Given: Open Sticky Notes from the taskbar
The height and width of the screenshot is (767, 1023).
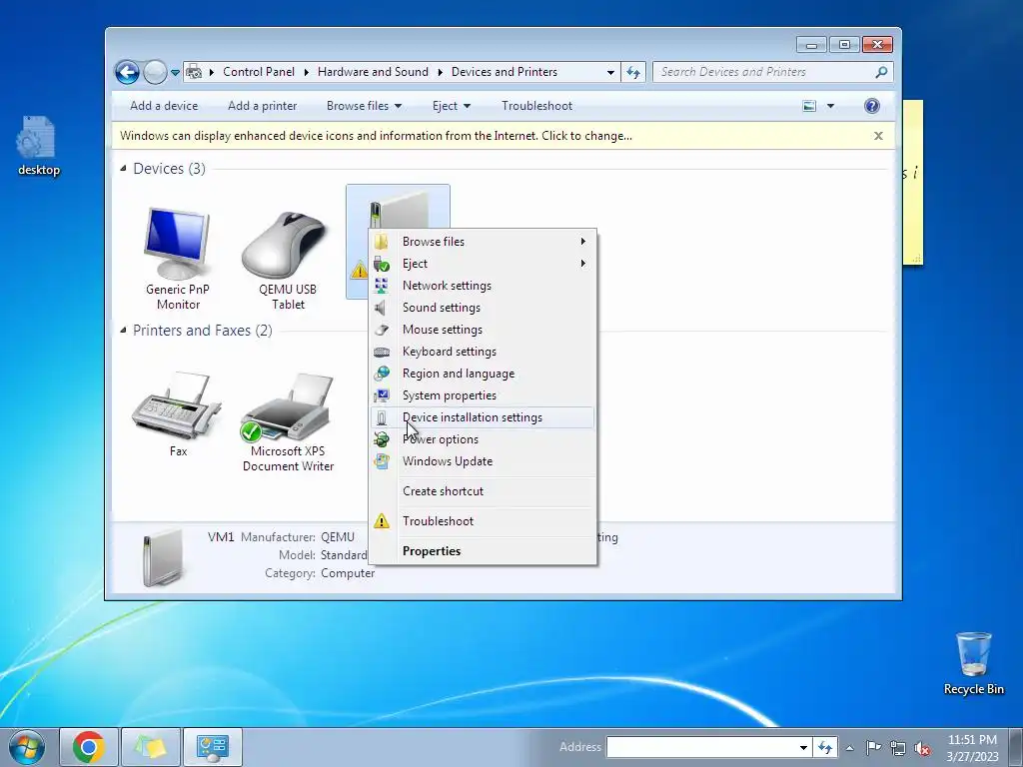Looking at the screenshot, I should coord(151,747).
